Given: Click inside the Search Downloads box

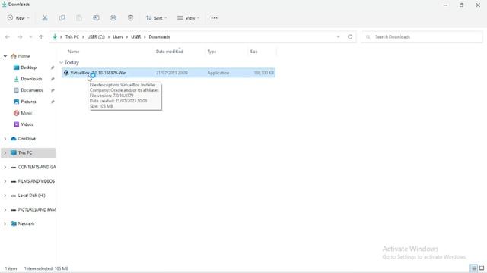Looking at the screenshot, I should (422, 37).
